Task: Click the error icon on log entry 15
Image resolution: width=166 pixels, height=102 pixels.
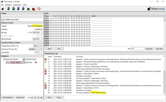Action: [46, 74]
